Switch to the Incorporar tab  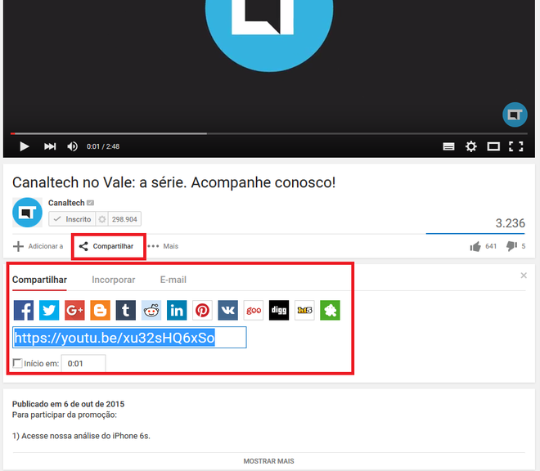tap(113, 280)
